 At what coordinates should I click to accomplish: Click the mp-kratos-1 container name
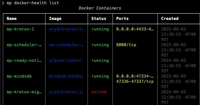coord(20,29)
